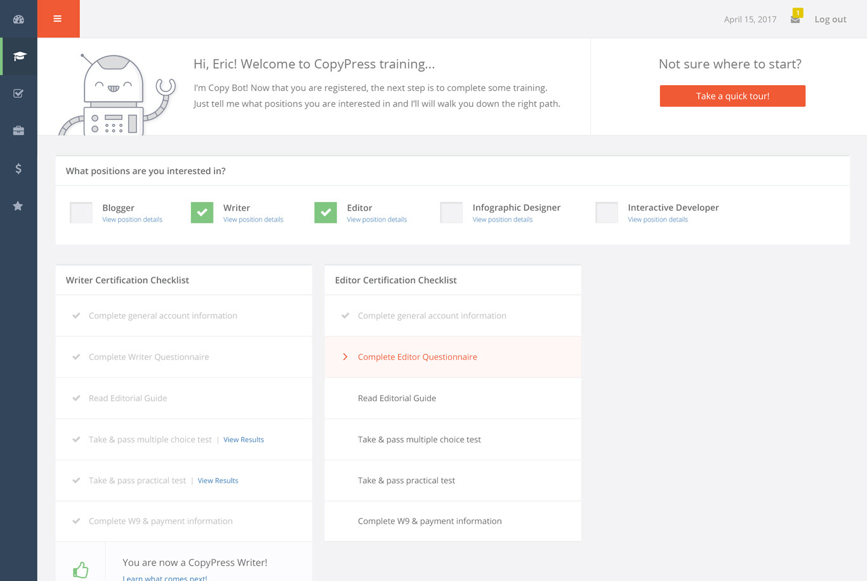This screenshot has height=581, width=867.
Task: View Results for practical test
Action: (218, 481)
